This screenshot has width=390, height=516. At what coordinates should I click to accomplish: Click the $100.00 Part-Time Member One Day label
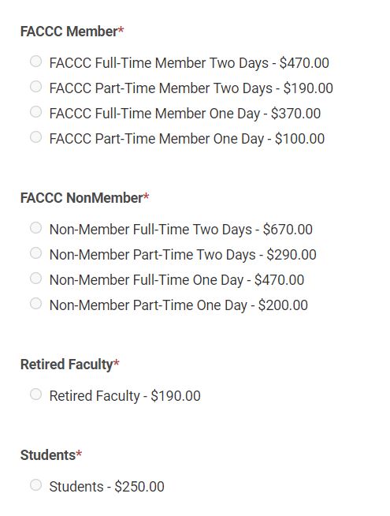(187, 139)
